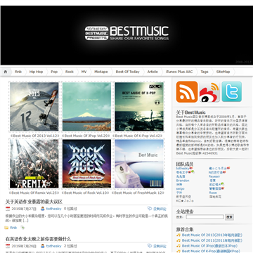Go to the Hip Hop category tab

coord(36,72)
